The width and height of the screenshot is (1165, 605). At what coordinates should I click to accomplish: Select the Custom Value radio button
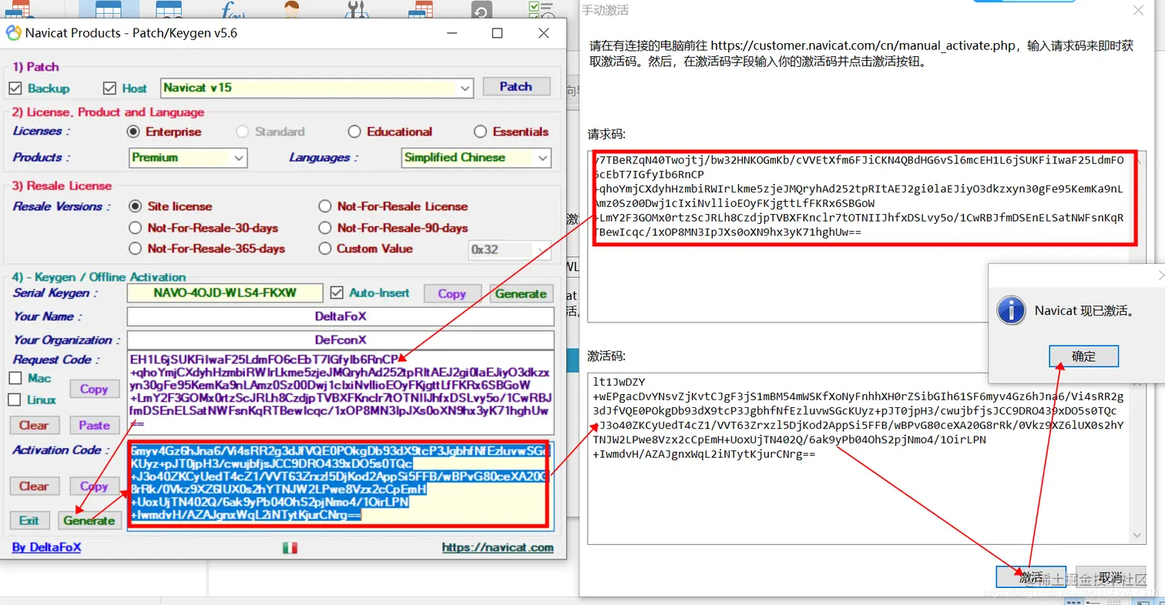(x=325, y=249)
